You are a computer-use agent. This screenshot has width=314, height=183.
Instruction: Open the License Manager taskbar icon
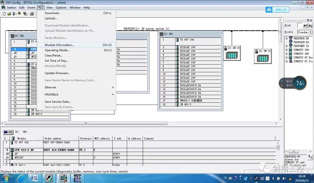(78, 178)
